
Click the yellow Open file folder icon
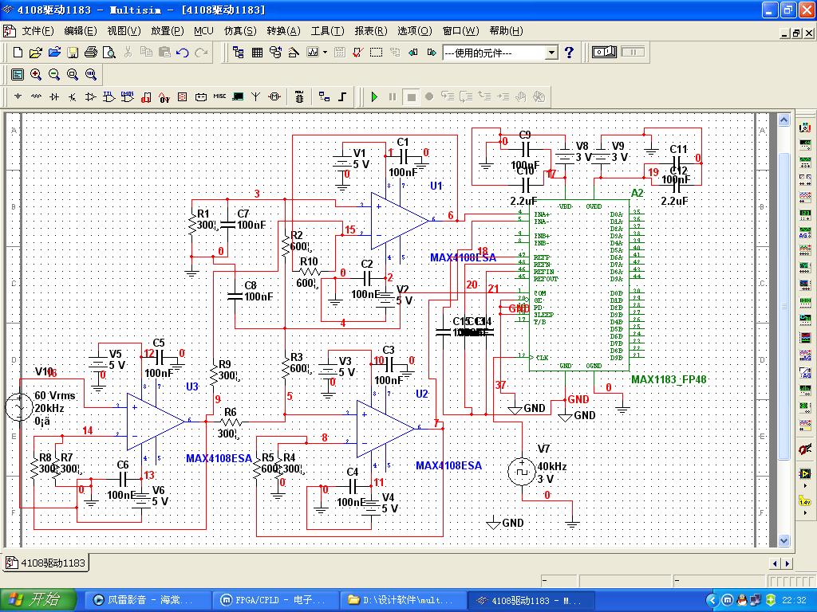click(x=35, y=53)
